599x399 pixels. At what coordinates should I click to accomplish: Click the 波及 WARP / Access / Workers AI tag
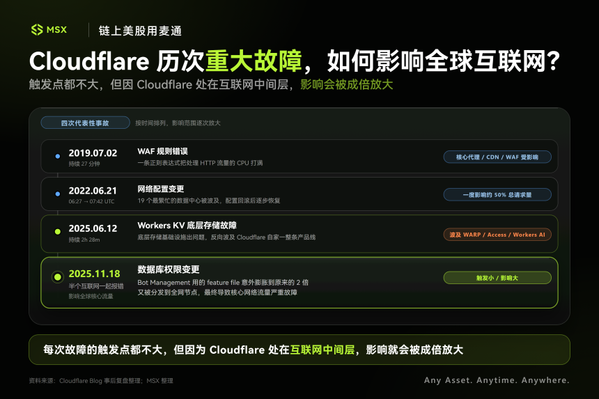tap(497, 235)
